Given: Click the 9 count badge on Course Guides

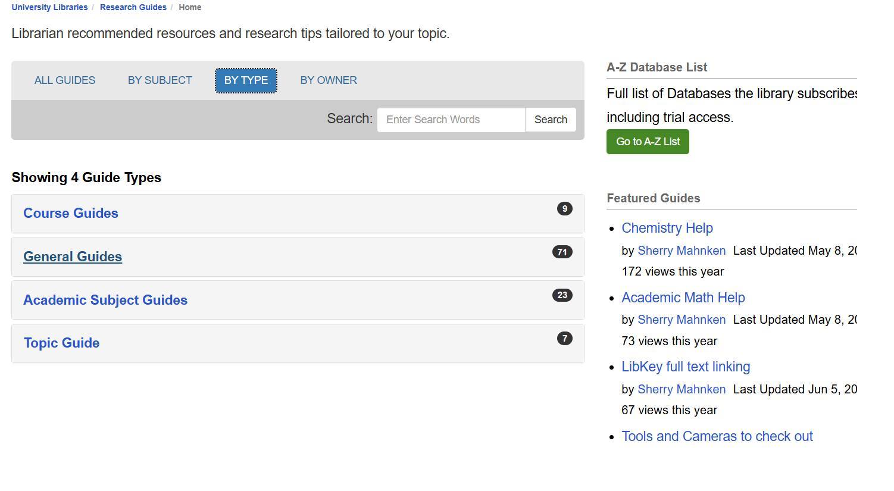Looking at the screenshot, I should (565, 209).
